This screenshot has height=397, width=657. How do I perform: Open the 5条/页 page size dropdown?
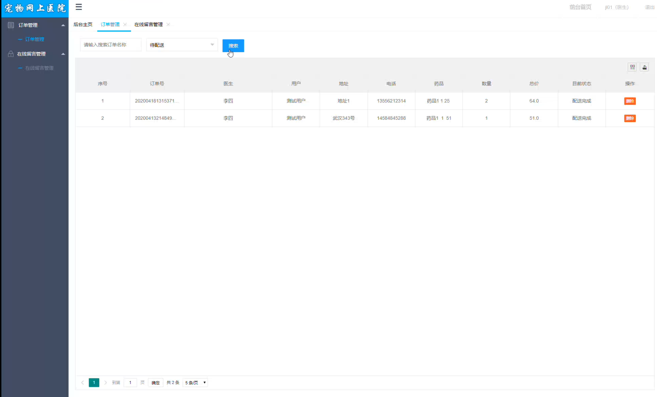coord(196,383)
